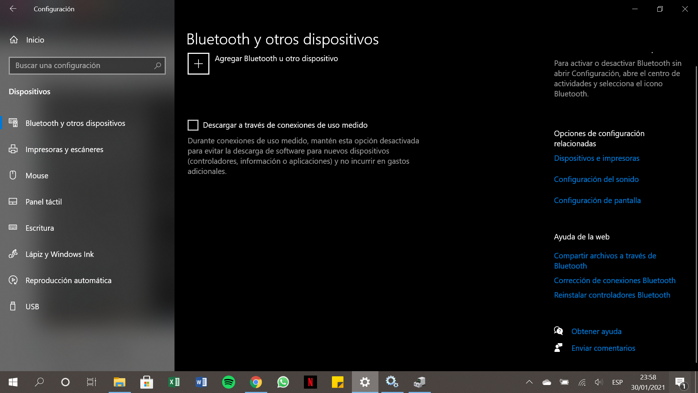Screen dimensions: 698x393
Task: Go to the Panel táctil section
Action: click(44, 202)
